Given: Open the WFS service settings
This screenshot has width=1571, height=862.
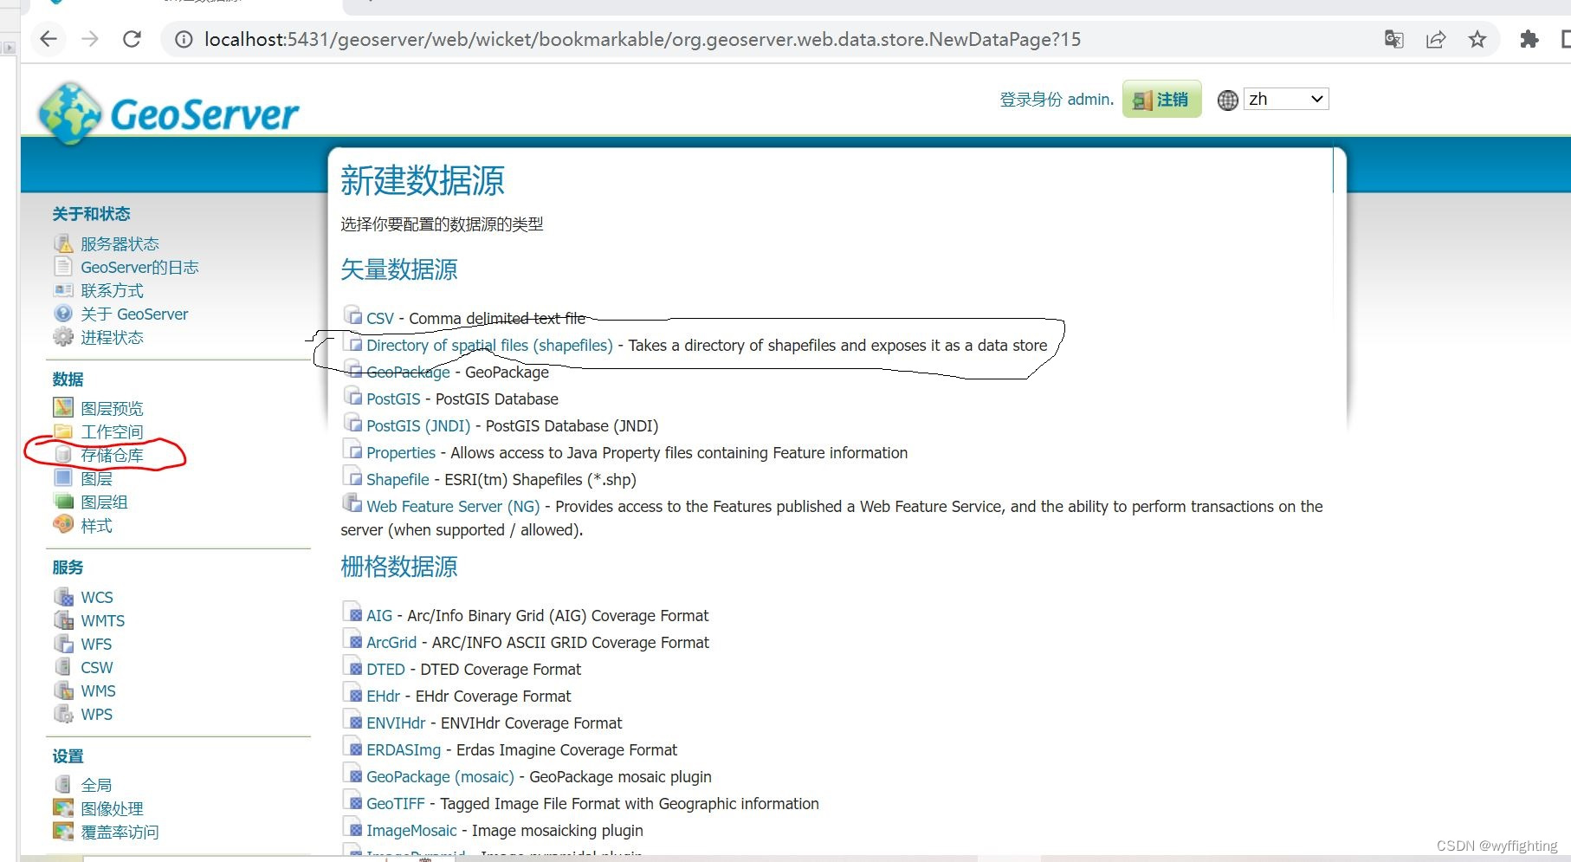Looking at the screenshot, I should click(x=96, y=644).
